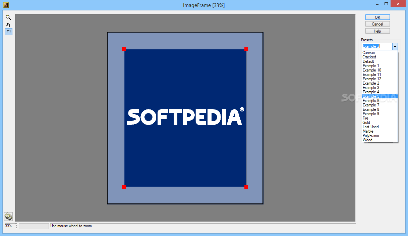
Task: Choose the Fire preset
Action: (x=380, y=118)
